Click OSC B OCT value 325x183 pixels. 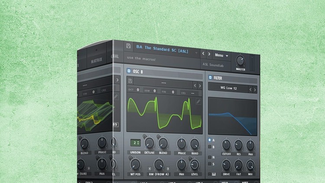point(138,90)
